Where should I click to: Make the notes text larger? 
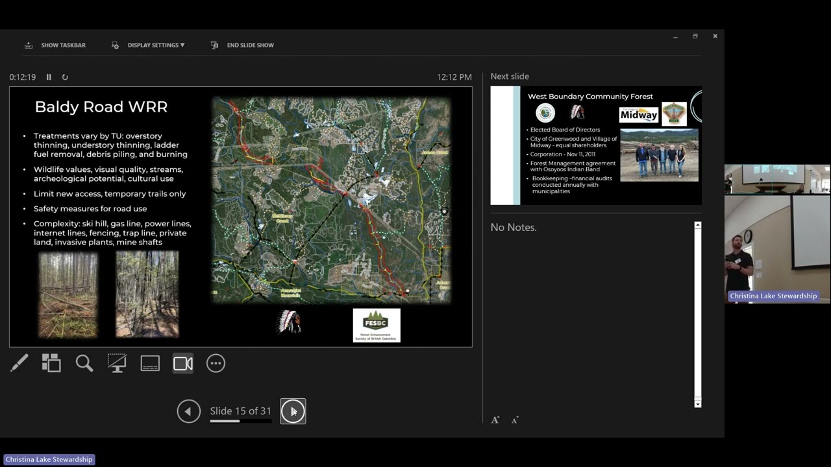click(x=495, y=420)
